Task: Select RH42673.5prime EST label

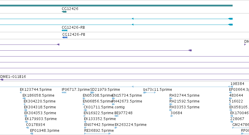Action: [127, 101]
